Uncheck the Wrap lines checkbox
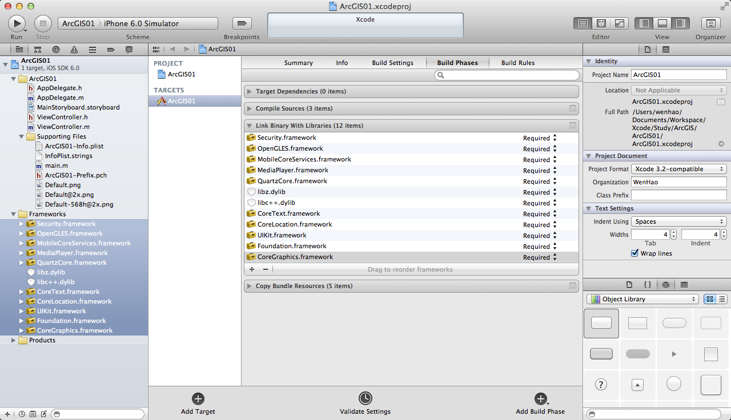The image size is (731, 420). 634,253
